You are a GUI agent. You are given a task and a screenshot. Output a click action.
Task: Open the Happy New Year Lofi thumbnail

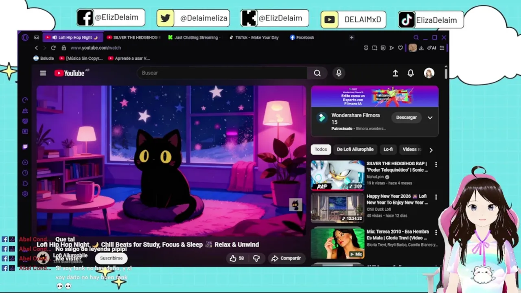(337, 208)
